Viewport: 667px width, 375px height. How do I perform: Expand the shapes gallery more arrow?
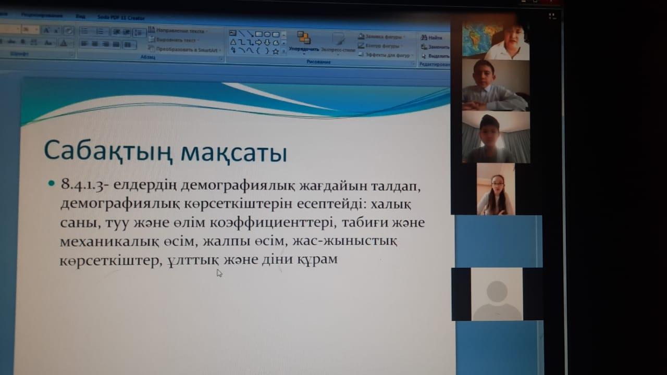(284, 51)
